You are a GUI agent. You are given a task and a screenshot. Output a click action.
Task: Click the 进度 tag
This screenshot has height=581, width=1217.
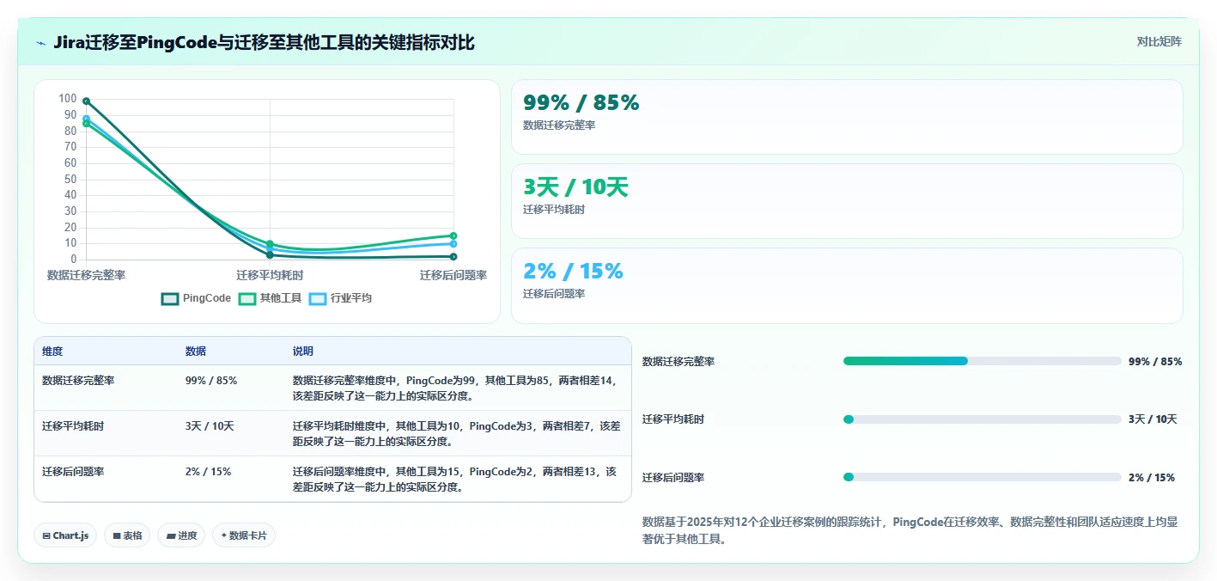[x=181, y=535]
